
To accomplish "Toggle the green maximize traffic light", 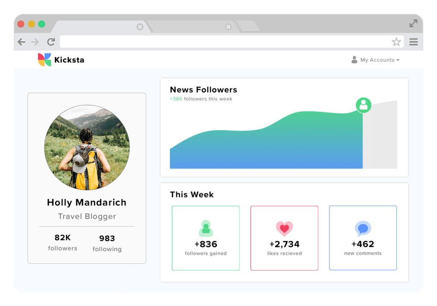I will coord(41,24).
